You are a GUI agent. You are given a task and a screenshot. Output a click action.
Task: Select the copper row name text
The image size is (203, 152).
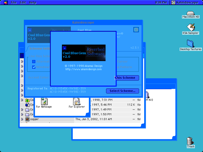[x=34, y=119]
